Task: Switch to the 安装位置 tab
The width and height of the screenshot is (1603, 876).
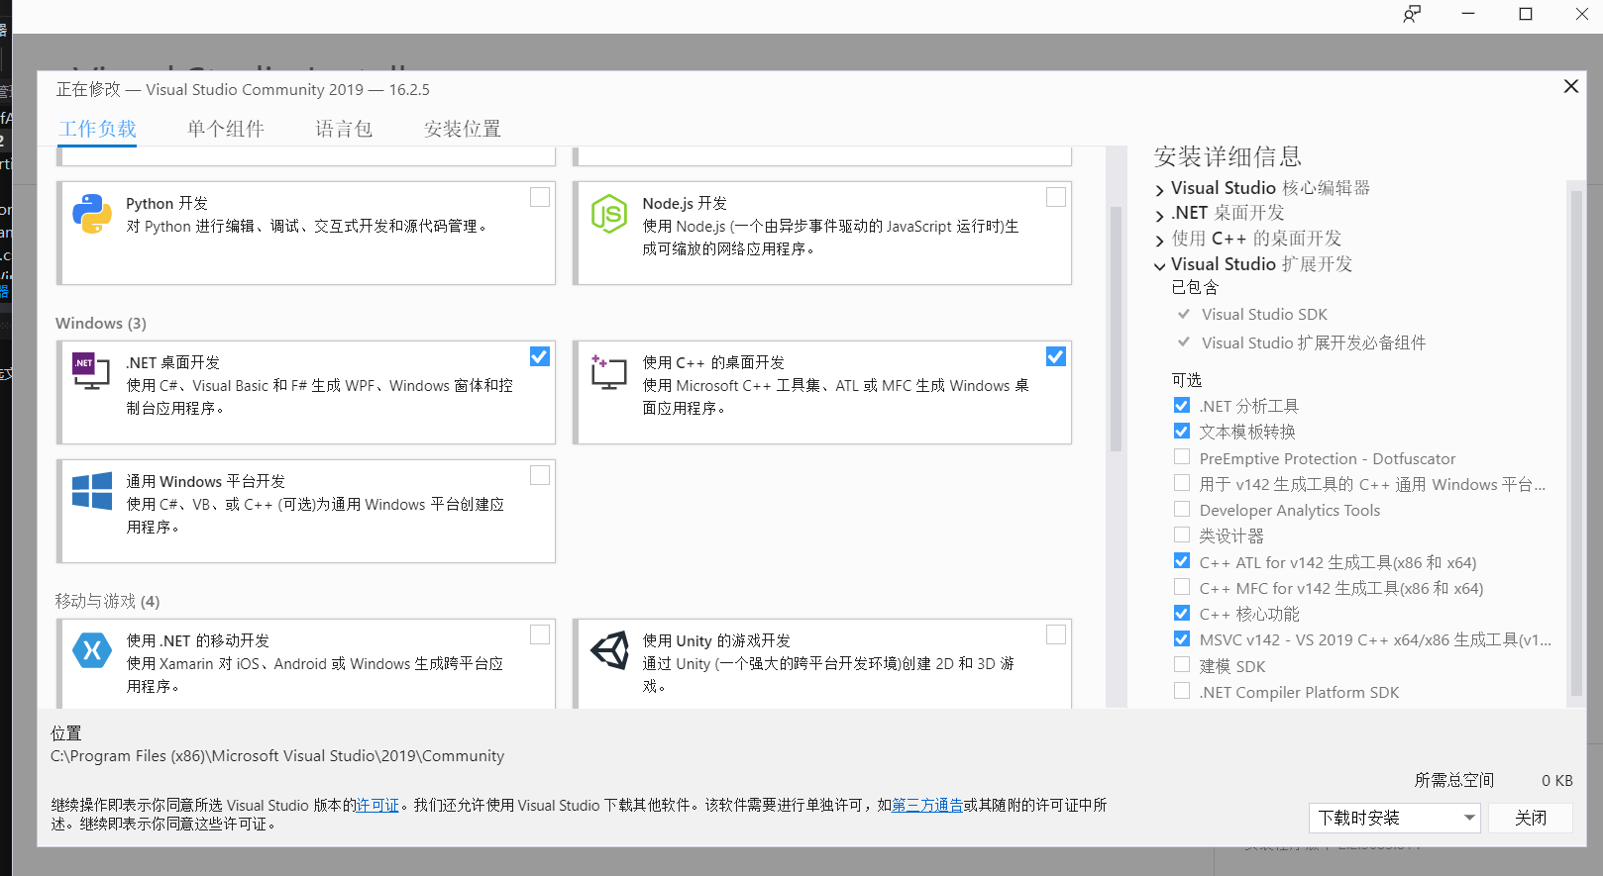Action: click(463, 129)
